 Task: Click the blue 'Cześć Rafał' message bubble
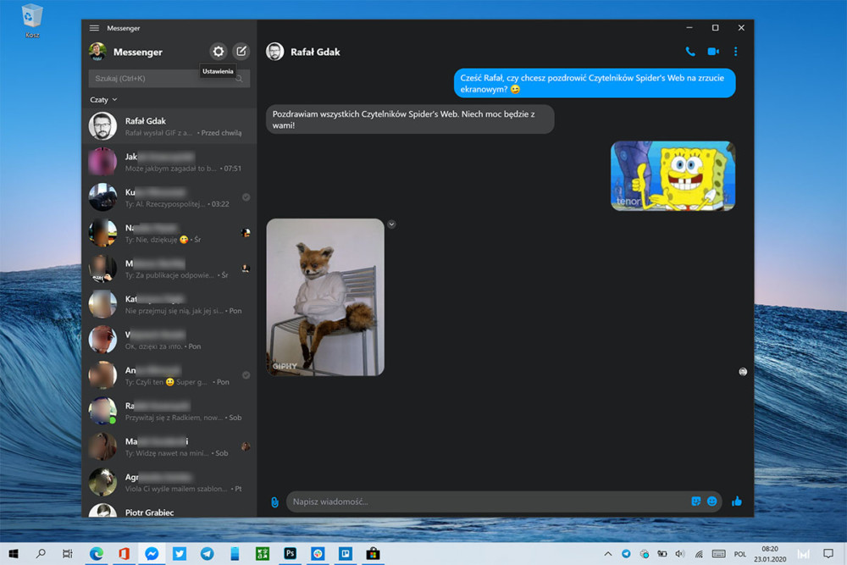pyautogui.click(x=595, y=83)
